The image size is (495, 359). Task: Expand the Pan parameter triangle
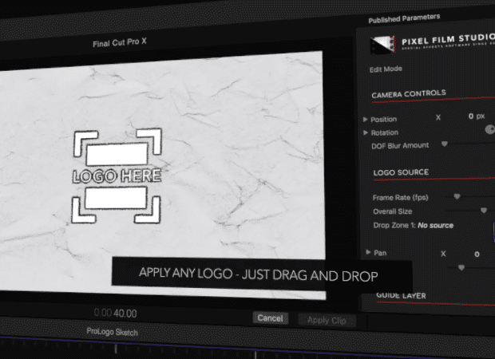[x=368, y=252]
